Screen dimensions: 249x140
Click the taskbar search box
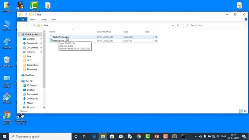tap(40, 136)
